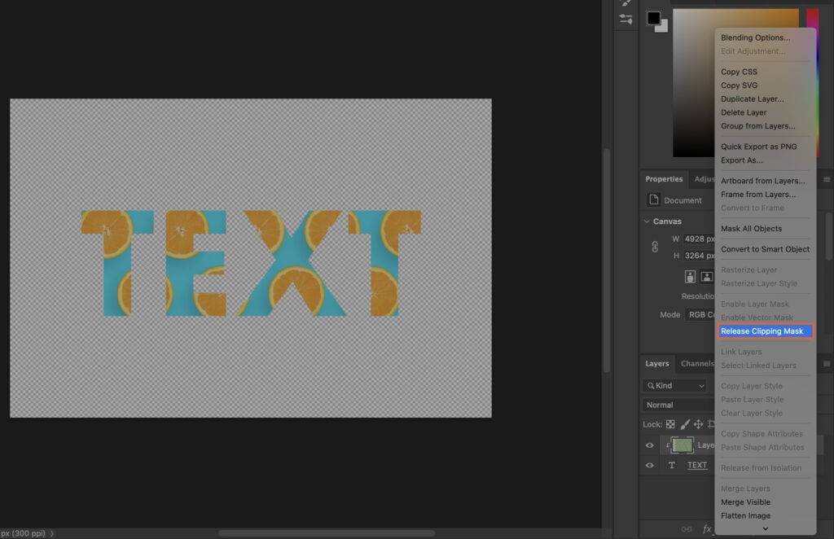This screenshot has width=834, height=539.
Task: Lock image pixels with the brush lock icon
Action: (x=685, y=424)
